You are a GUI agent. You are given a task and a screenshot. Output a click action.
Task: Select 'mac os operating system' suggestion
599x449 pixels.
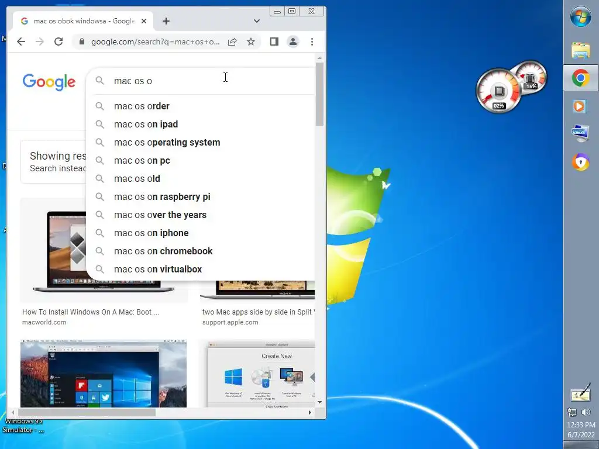201,143
